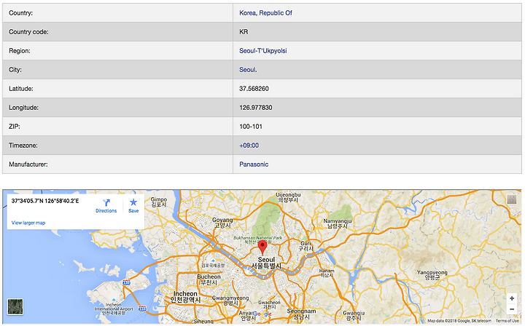
Task: Click the Gimpo label on the map
Action: [x=159, y=202]
